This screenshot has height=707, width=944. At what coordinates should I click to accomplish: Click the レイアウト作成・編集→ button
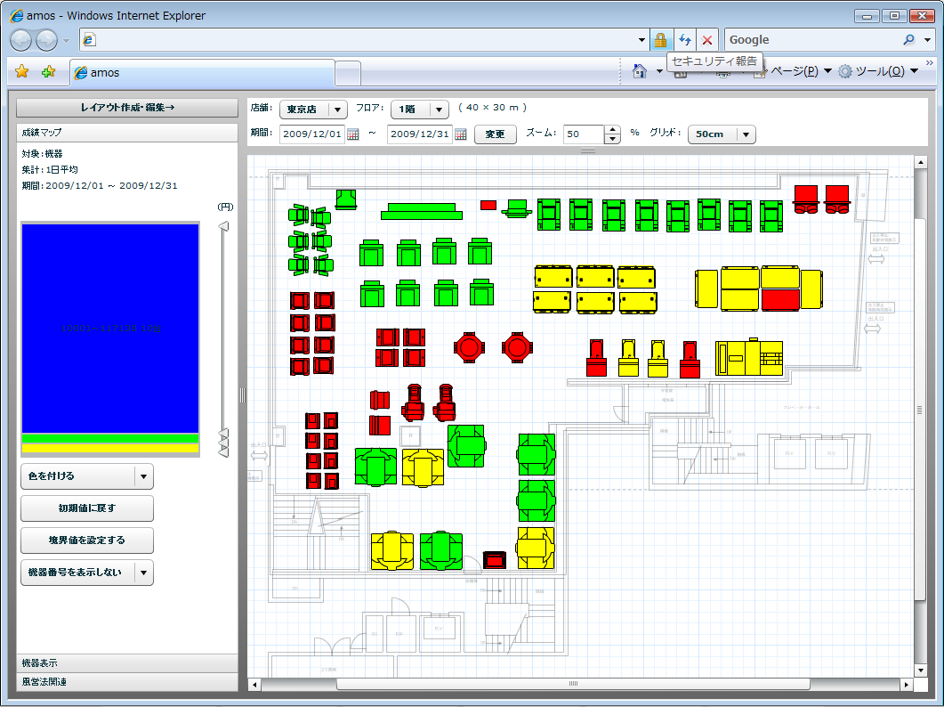(x=127, y=107)
